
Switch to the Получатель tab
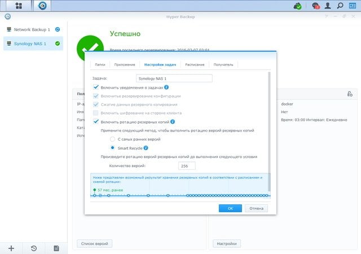223,64
